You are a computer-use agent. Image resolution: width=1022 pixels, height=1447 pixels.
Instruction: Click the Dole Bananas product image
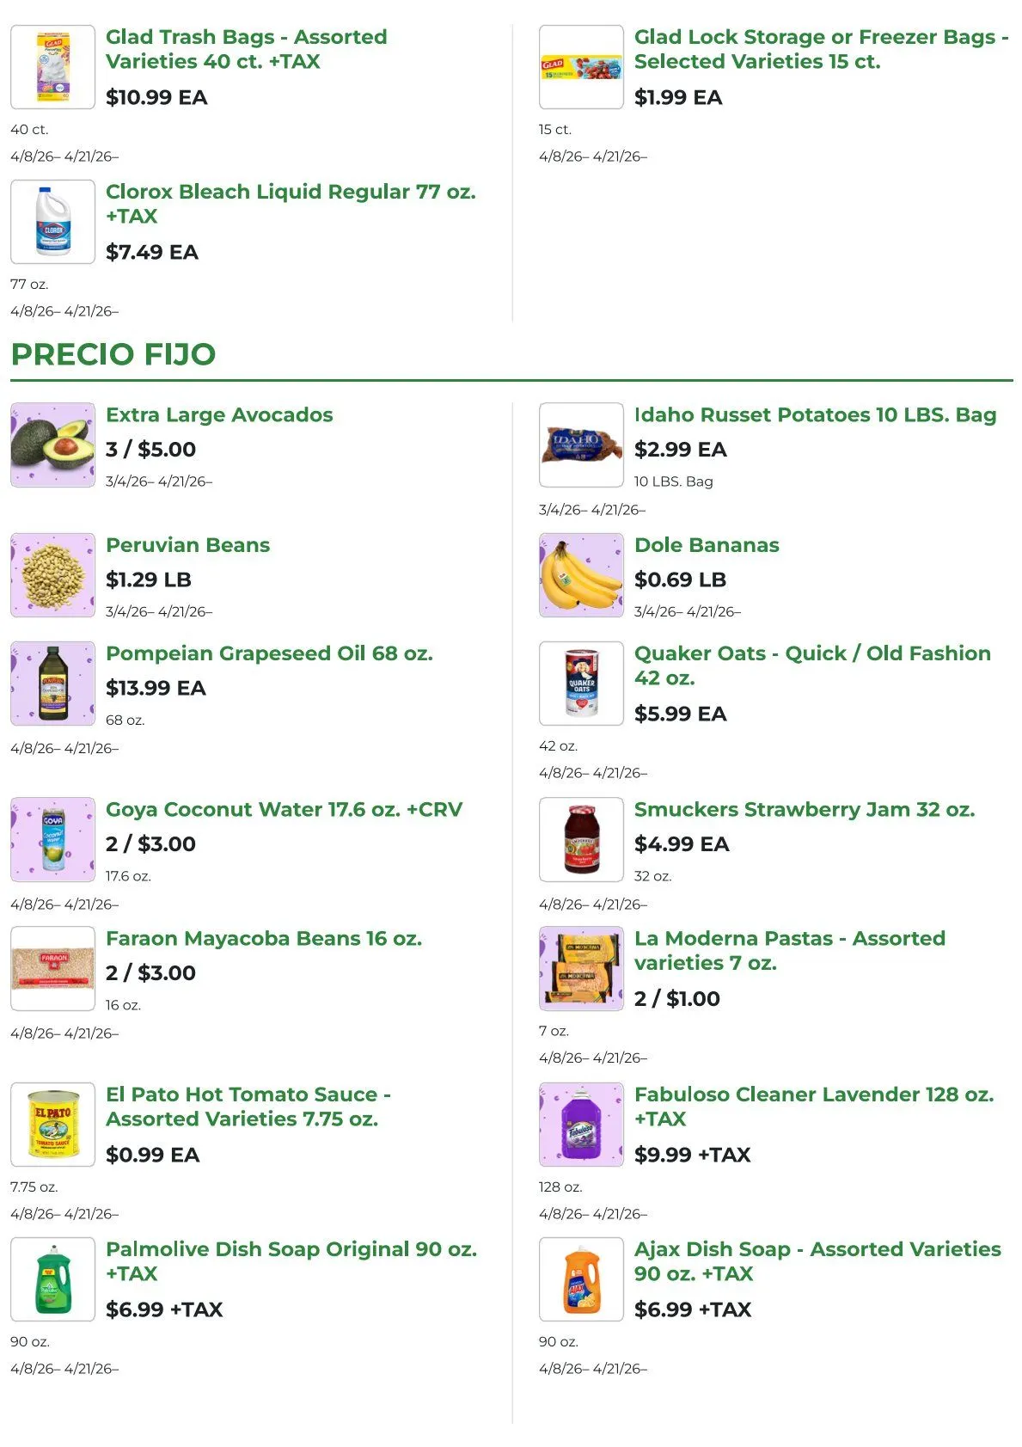[x=581, y=575]
